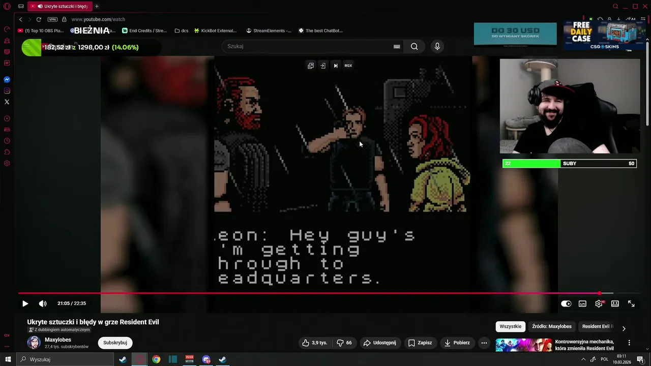The height and width of the screenshot is (366, 651).
Task: Toggle subtitles in the video player
Action: (582, 303)
